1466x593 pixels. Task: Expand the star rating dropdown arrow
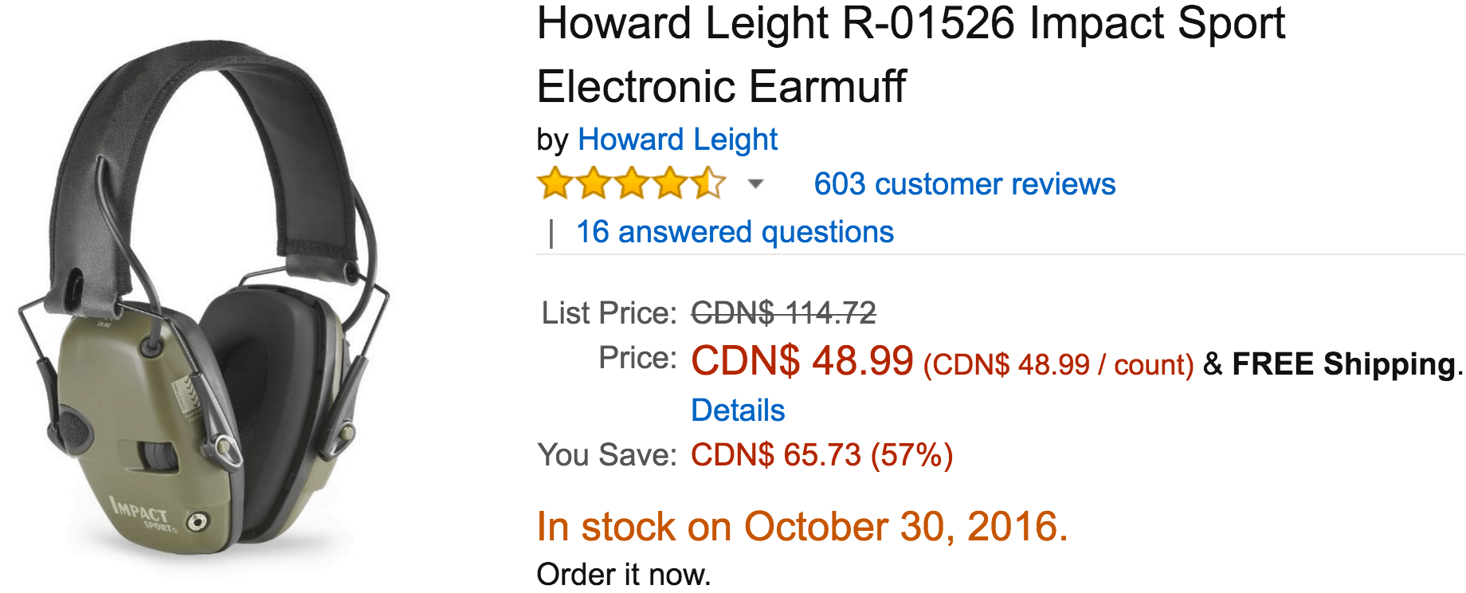point(755,185)
